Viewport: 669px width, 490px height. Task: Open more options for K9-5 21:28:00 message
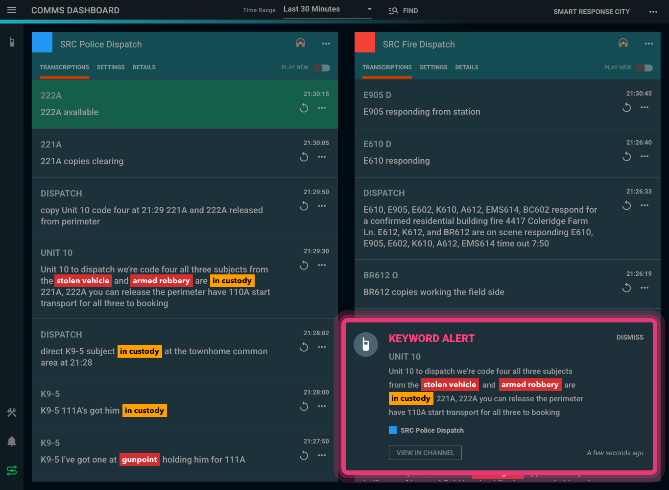[x=322, y=406]
